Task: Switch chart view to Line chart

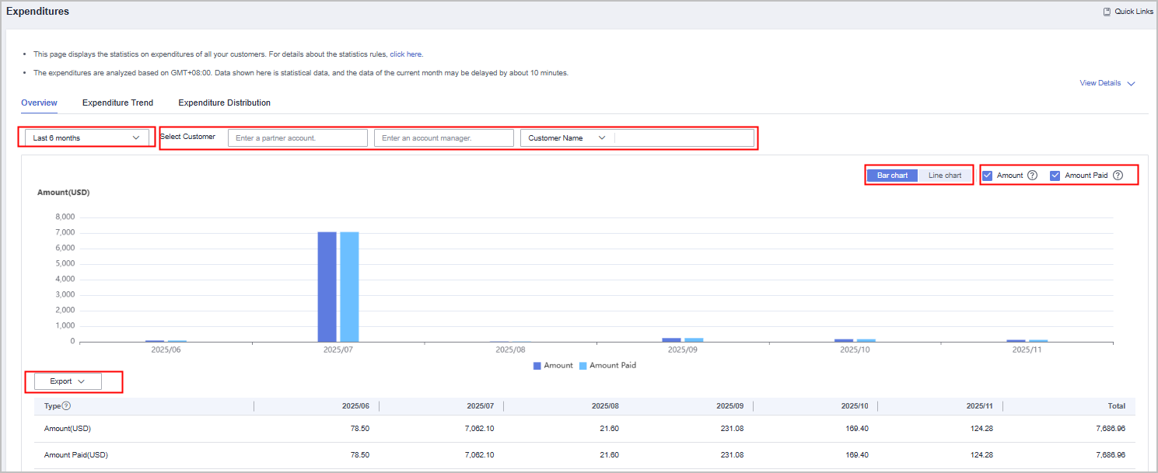Action: click(945, 176)
